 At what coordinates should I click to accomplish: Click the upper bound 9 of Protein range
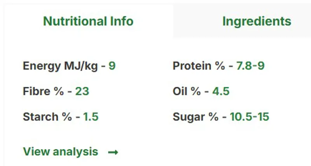point(261,66)
